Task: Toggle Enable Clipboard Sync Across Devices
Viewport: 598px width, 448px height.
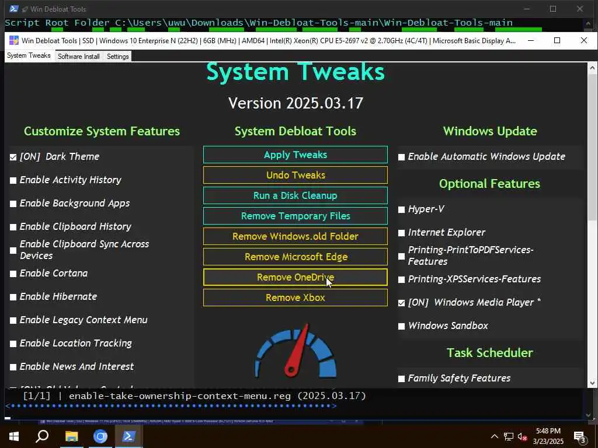Action: pyautogui.click(x=13, y=250)
